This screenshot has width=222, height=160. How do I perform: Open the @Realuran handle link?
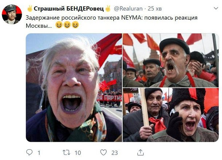(x=128, y=9)
